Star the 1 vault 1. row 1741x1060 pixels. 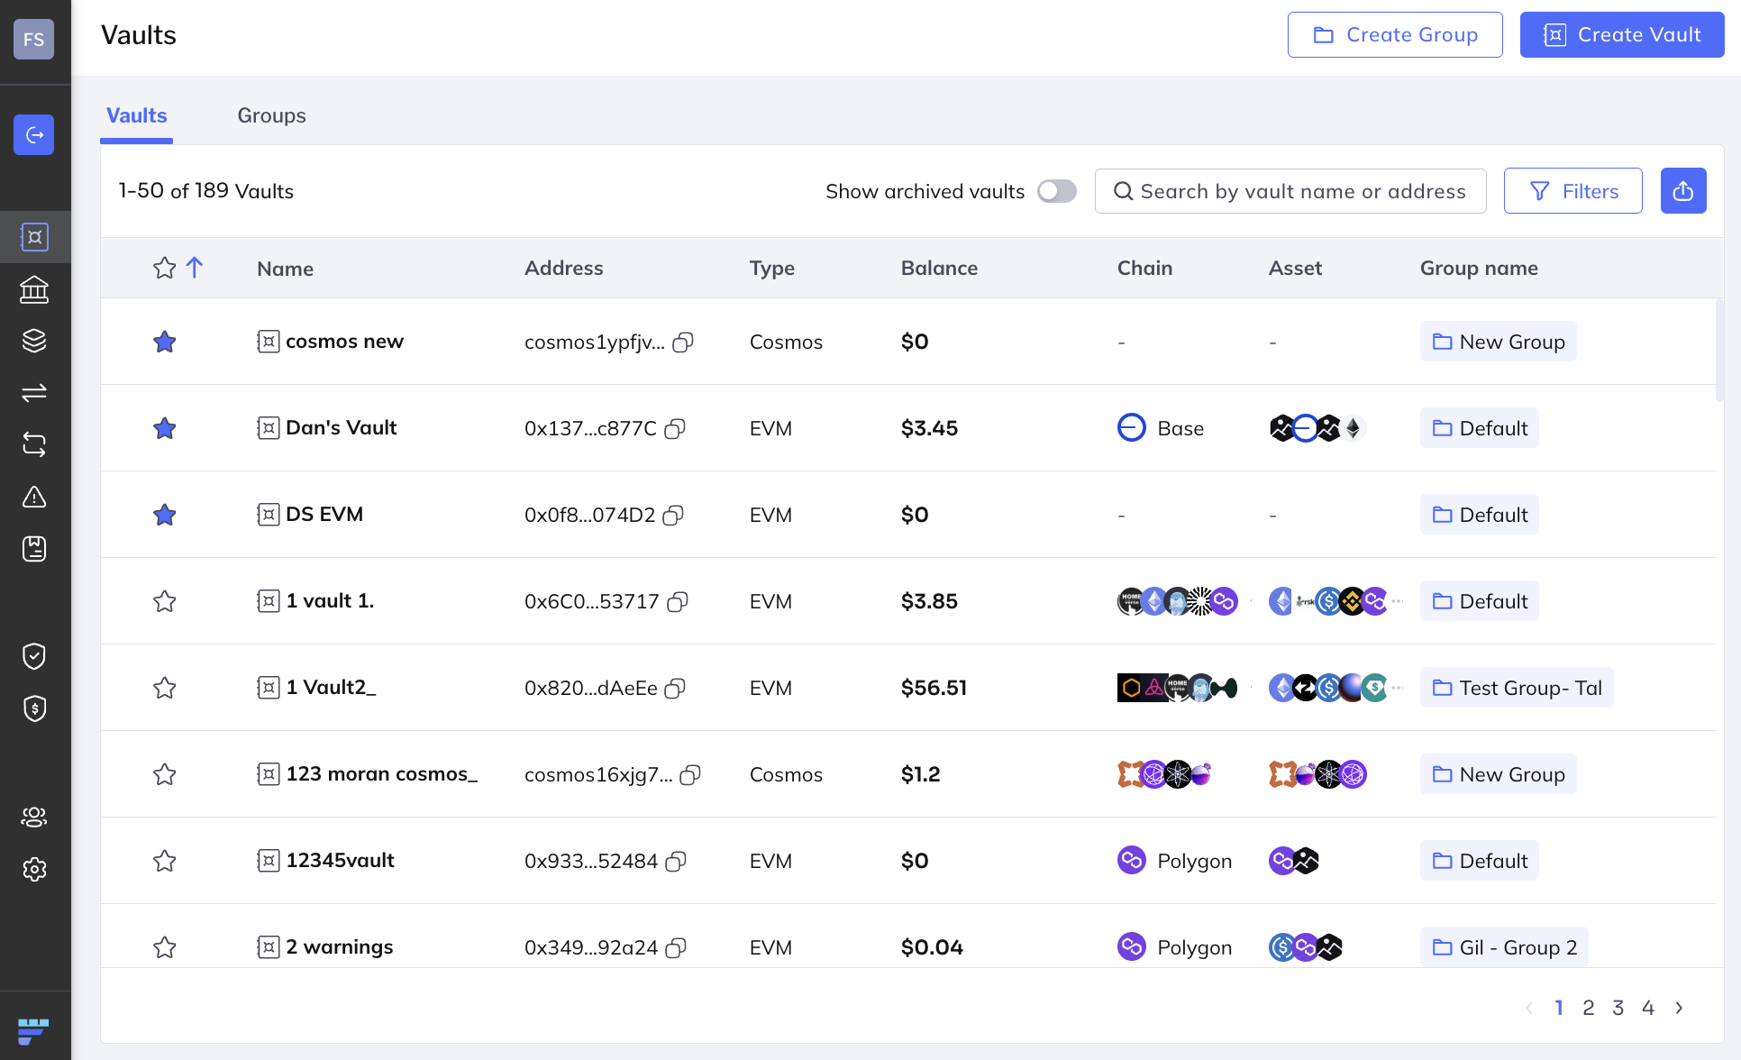coord(164,601)
